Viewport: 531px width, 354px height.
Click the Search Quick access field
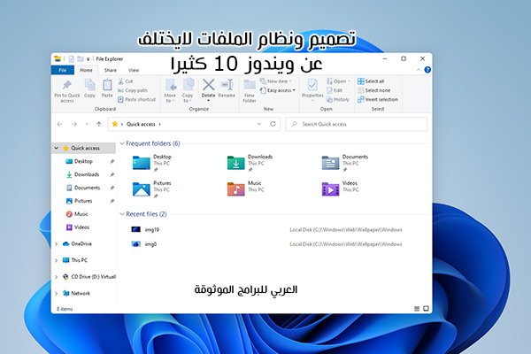pos(357,124)
